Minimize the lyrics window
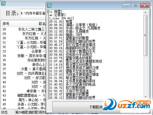Viewport: 153px width, 115px height. (x=127, y=6)
